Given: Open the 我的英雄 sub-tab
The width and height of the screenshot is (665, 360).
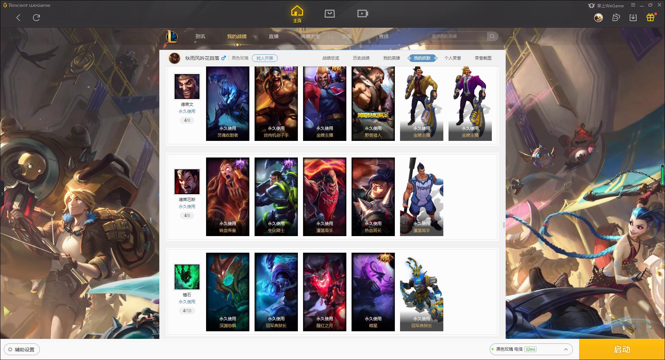Looking at the screenshot, I should coord(392,58).
